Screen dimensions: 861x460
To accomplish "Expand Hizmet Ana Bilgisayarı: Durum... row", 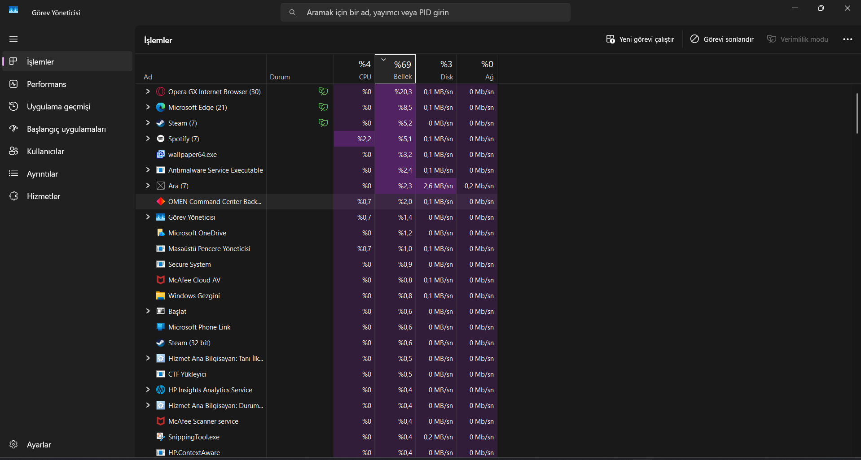I will 148,405.
